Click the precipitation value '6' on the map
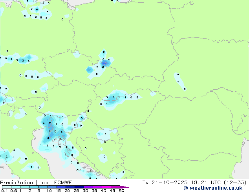Screen dimensions: 249x192 [61, 132]
